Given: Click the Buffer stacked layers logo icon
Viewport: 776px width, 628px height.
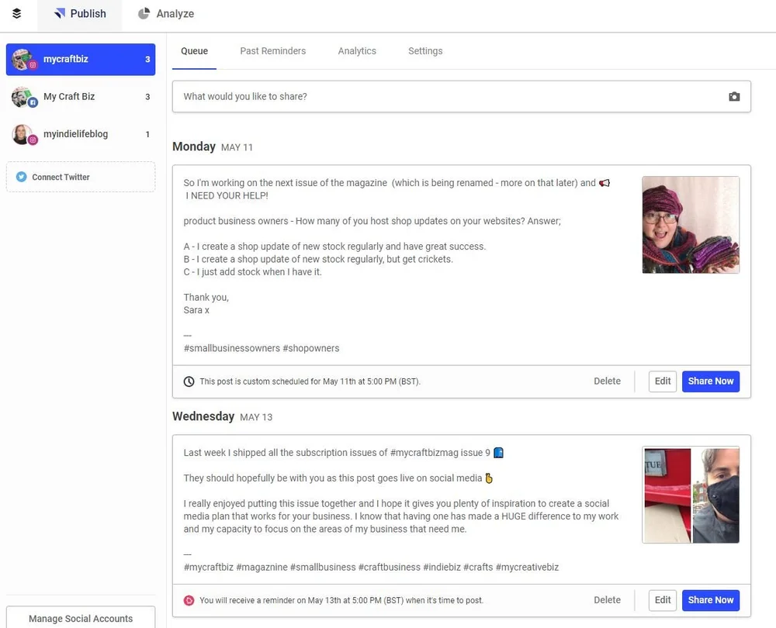Looking at the screenshot, I should click(16, 13).
